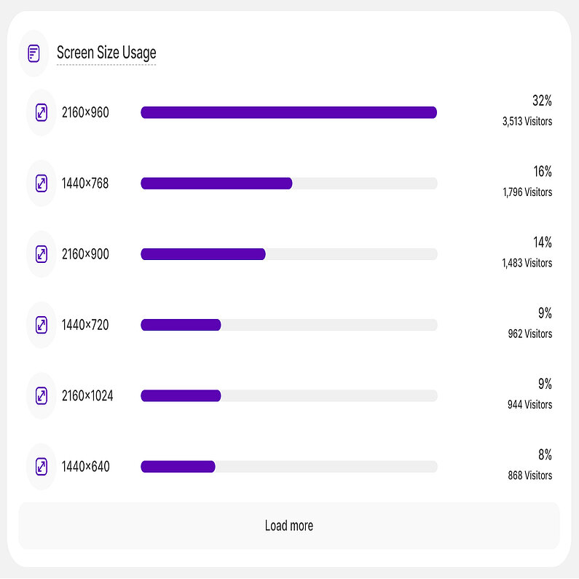Click the 1440×768 usage progress bar
The width and height of the screenshot is (579, 579).
(288, 184)
